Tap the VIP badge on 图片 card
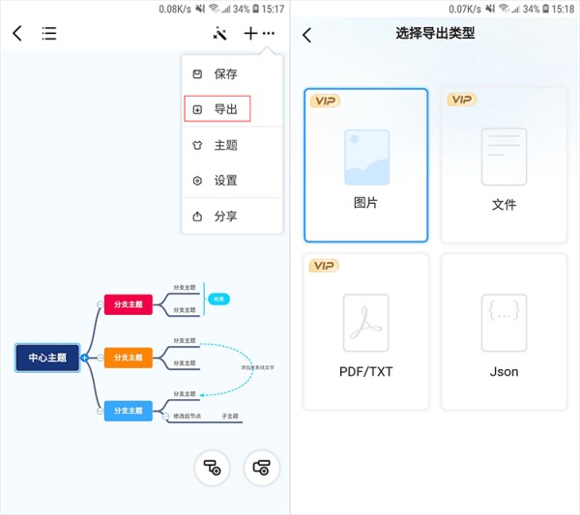 tap(325, 100)
